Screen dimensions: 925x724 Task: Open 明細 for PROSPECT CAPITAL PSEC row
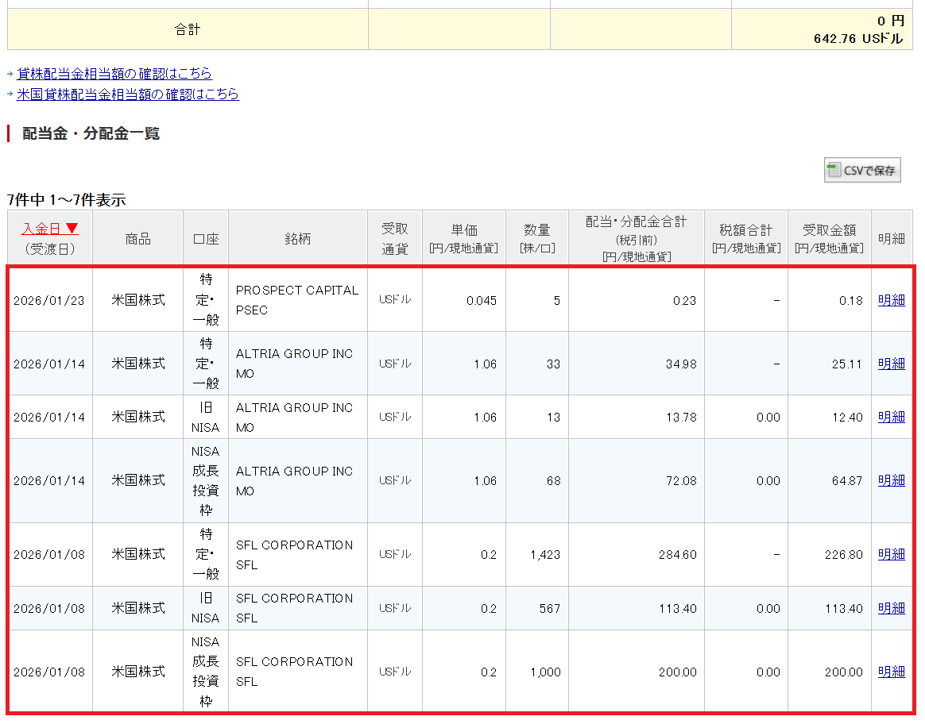pyautogui.click(x=891, y=300)
